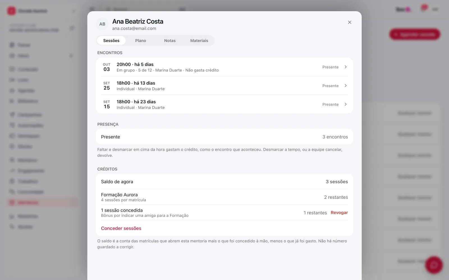449x280 pixels.
Task: Select the 20h00 · há 5 dias session
Action: coord(135,64)
